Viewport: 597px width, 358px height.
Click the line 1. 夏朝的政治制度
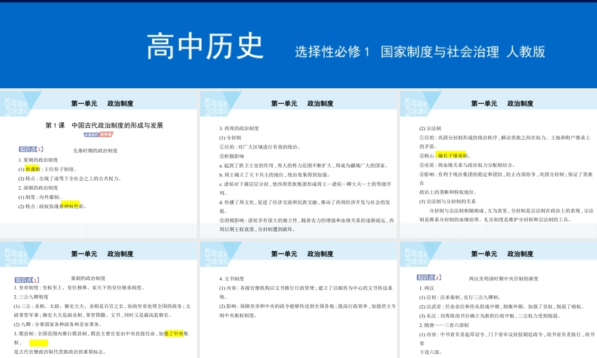click(38, 160)
